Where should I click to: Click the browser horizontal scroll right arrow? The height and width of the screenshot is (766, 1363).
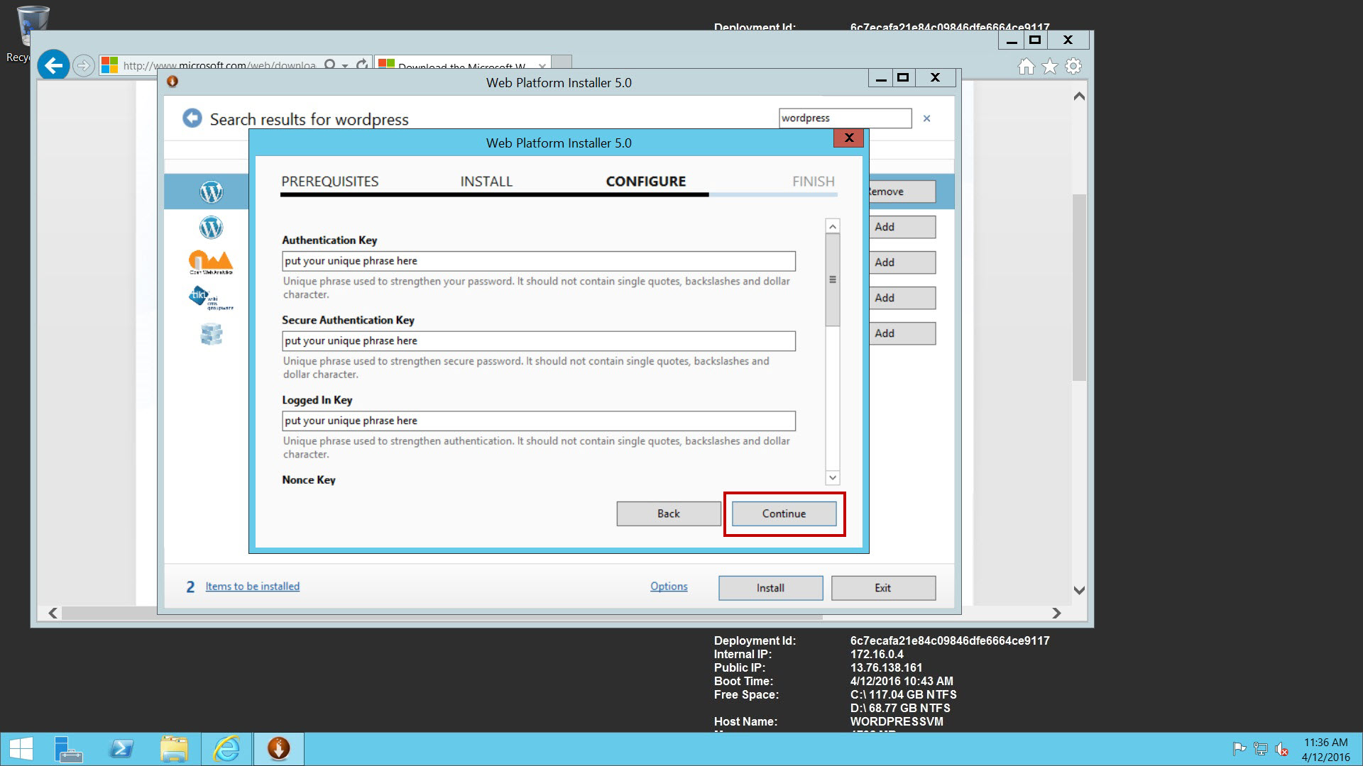[x=1056, y=613]
